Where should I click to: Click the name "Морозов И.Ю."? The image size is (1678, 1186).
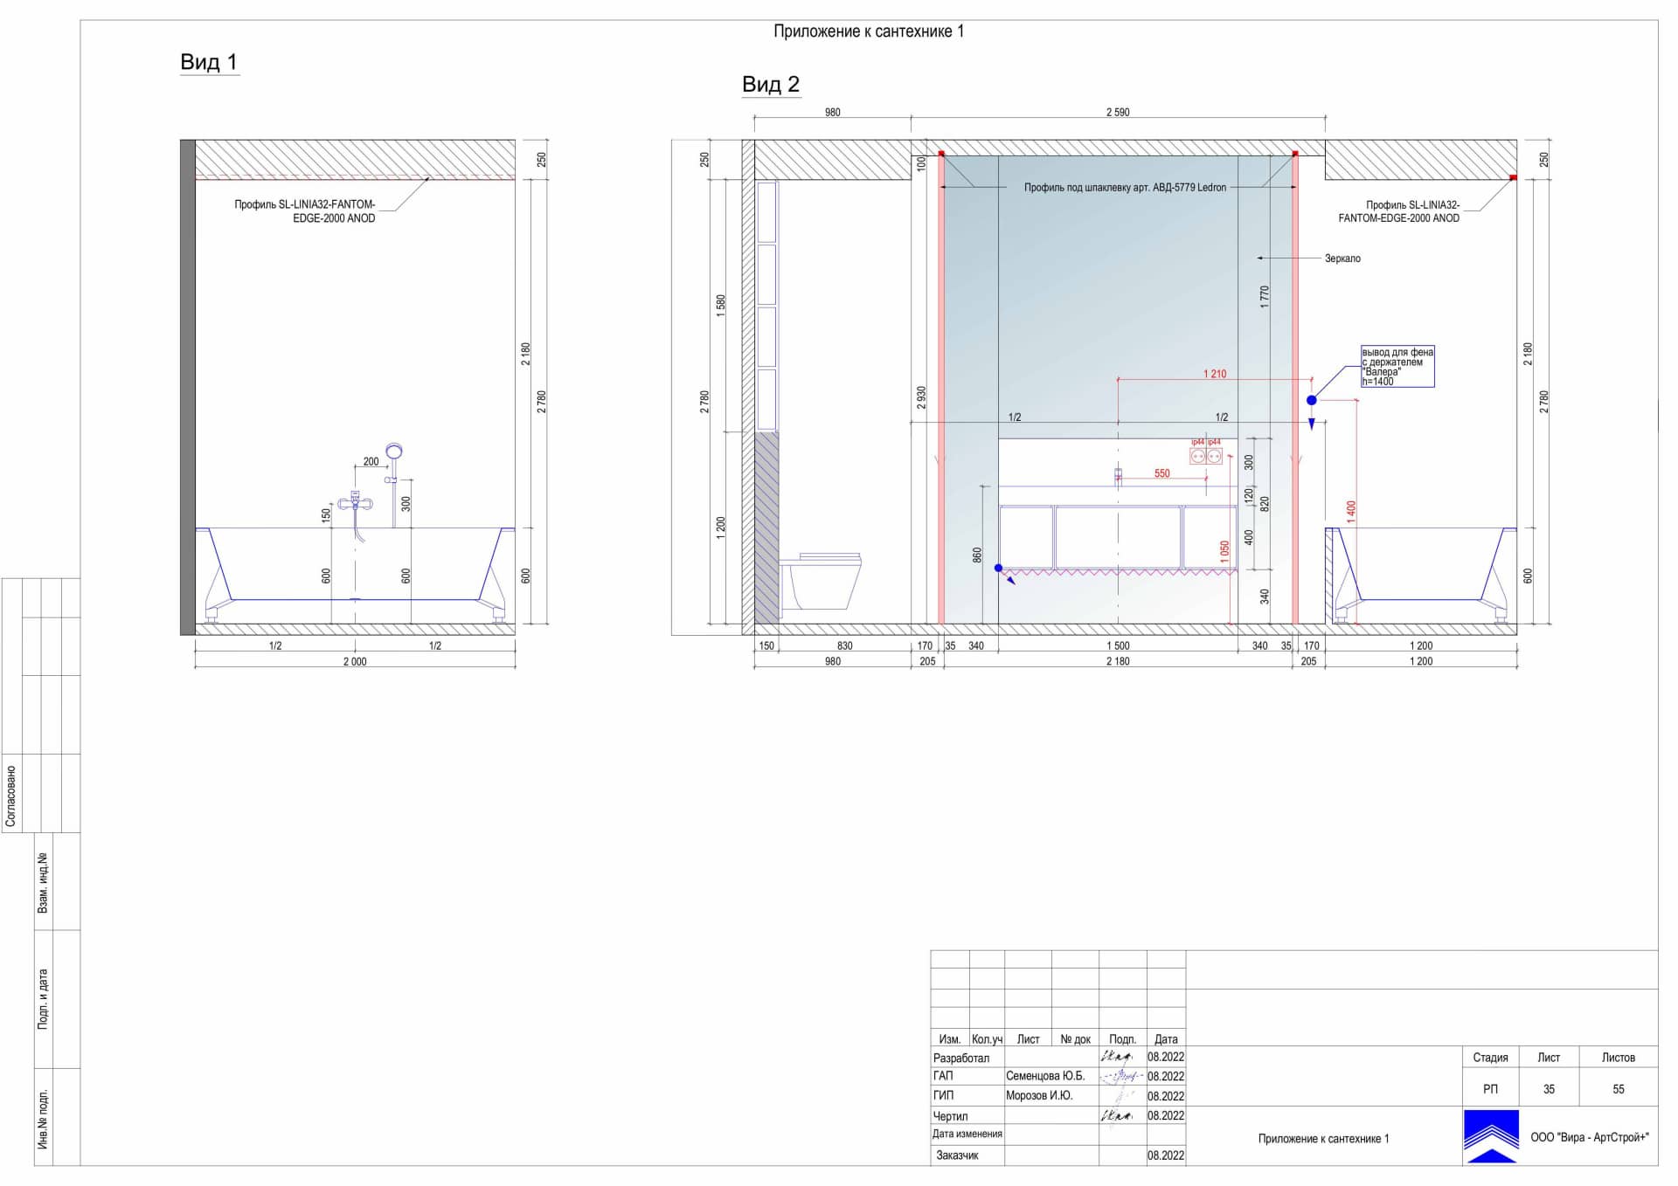pyautogui.click(x=1039, y=1095)
